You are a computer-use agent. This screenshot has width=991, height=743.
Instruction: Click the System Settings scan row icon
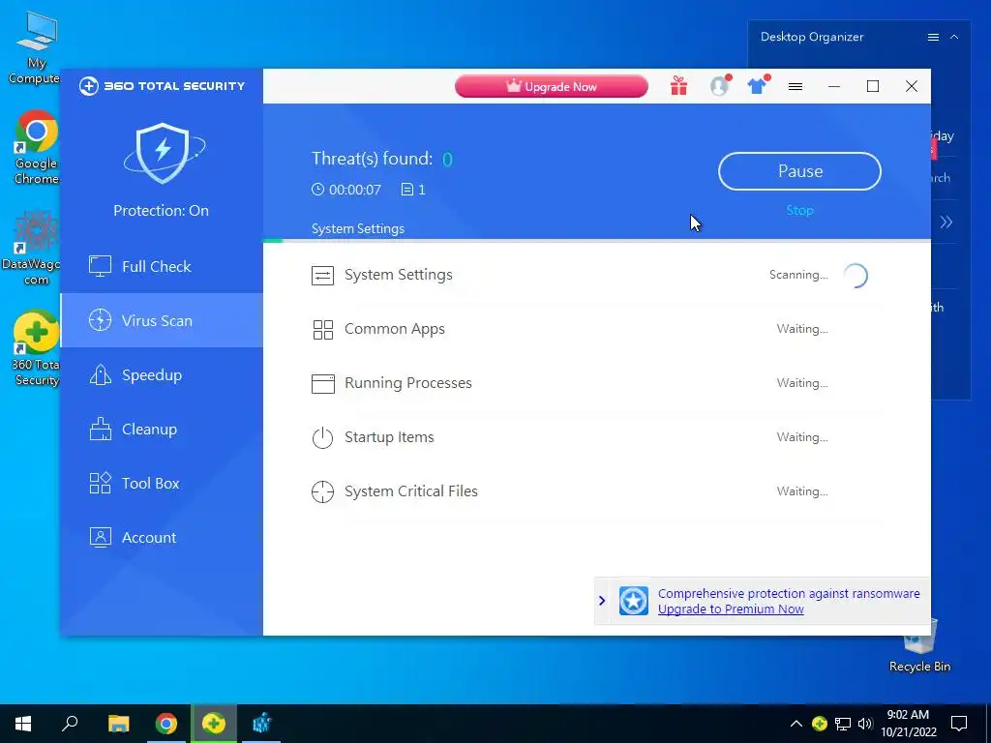(x=322, y=276)
